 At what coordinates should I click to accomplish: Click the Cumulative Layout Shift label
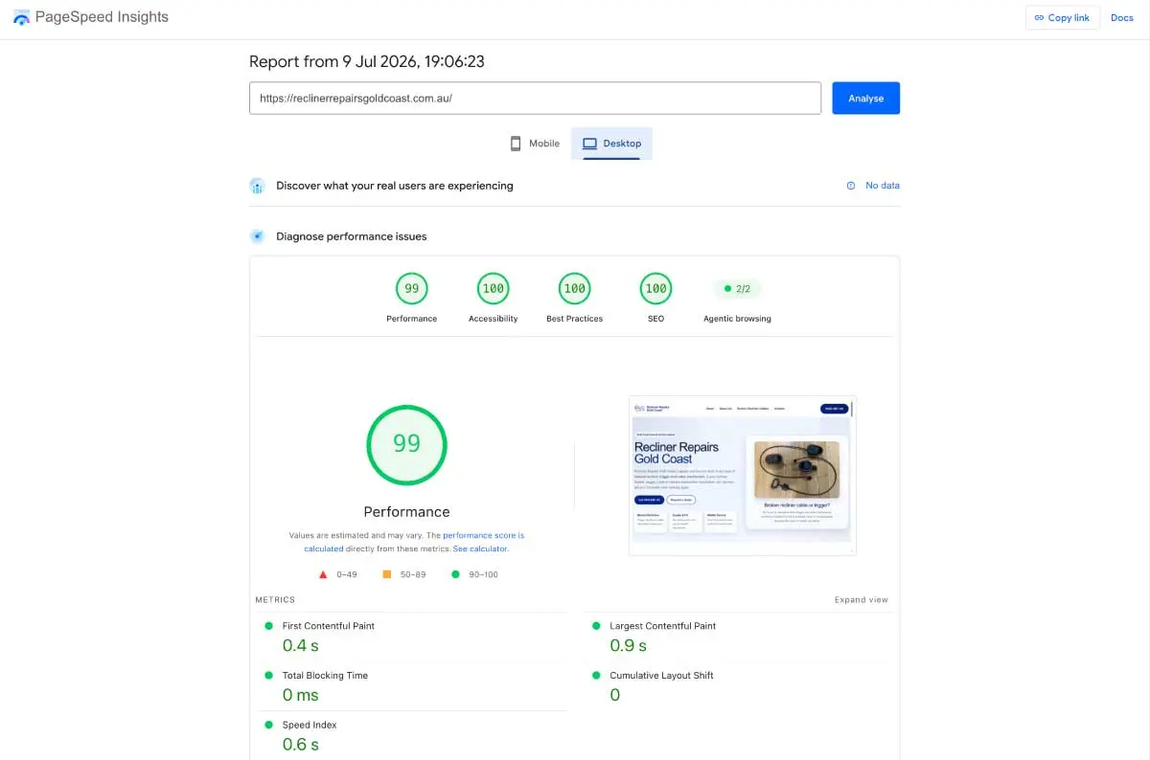[x=661, y=676]
